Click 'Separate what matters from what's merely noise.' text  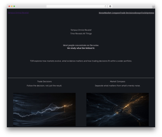(x=118, y=86)
